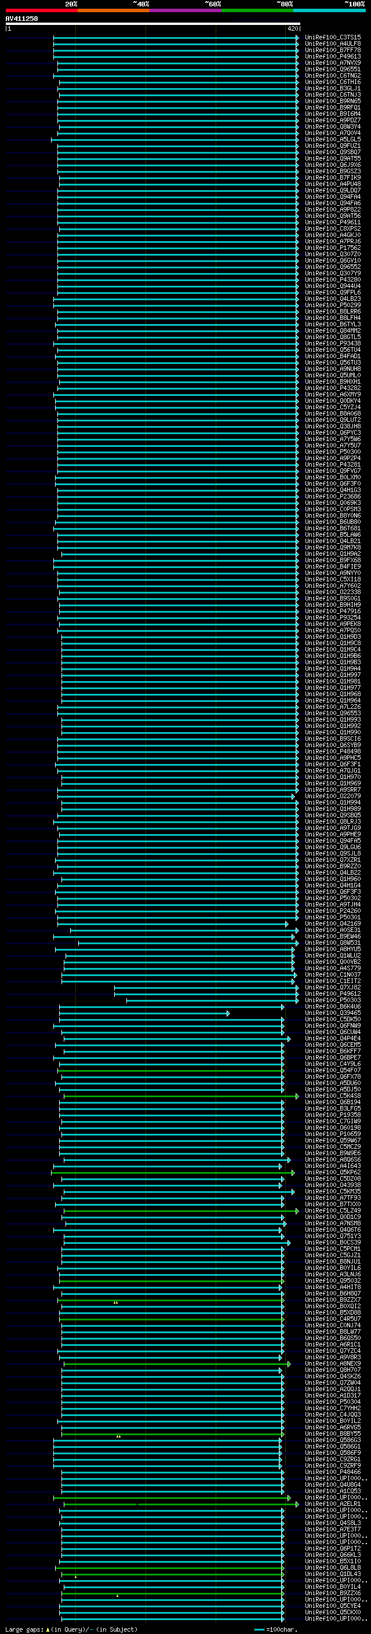Image resolution: width=371 pixels, height=1634 pixels.
Task: Click the =100char. scale legend
Action: [277, 1629]
